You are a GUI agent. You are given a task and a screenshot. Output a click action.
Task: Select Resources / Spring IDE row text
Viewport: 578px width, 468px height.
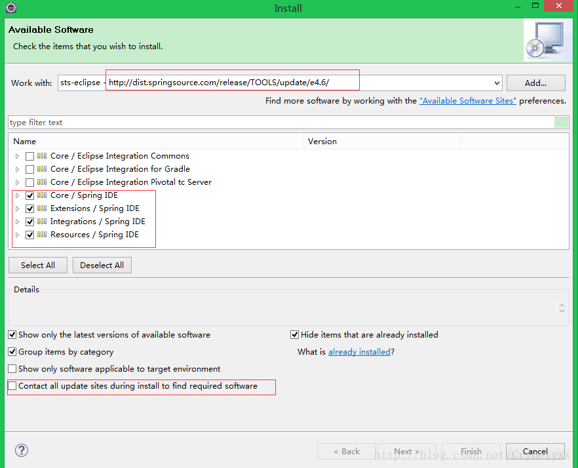tap(94, 235)
